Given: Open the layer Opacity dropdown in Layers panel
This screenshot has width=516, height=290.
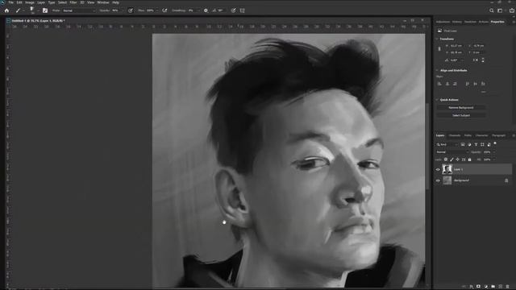Looking at the screenshot, I should tap(493, 152).
